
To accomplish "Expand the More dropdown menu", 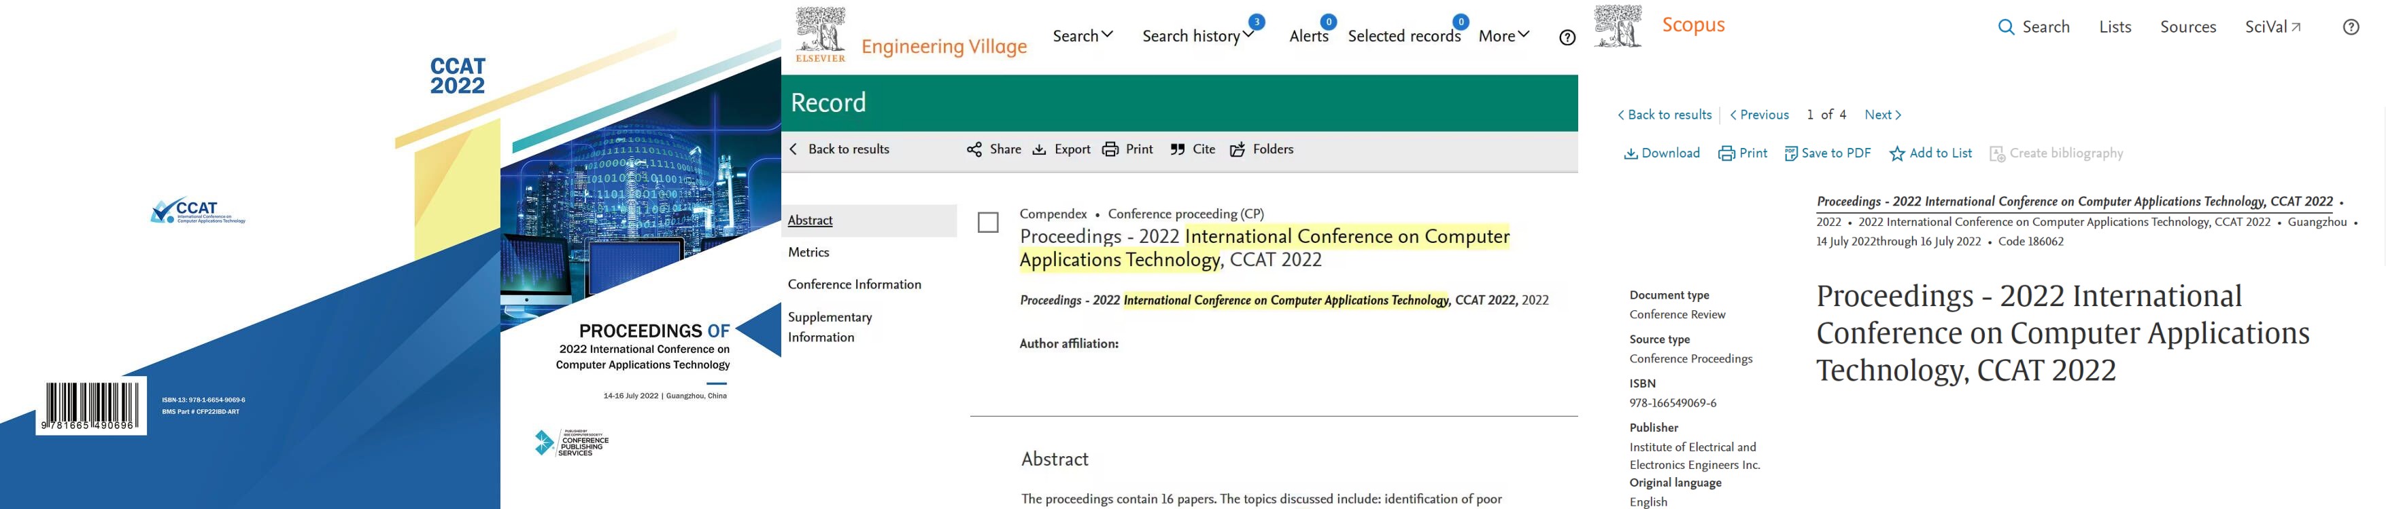I will point(1503,36).
